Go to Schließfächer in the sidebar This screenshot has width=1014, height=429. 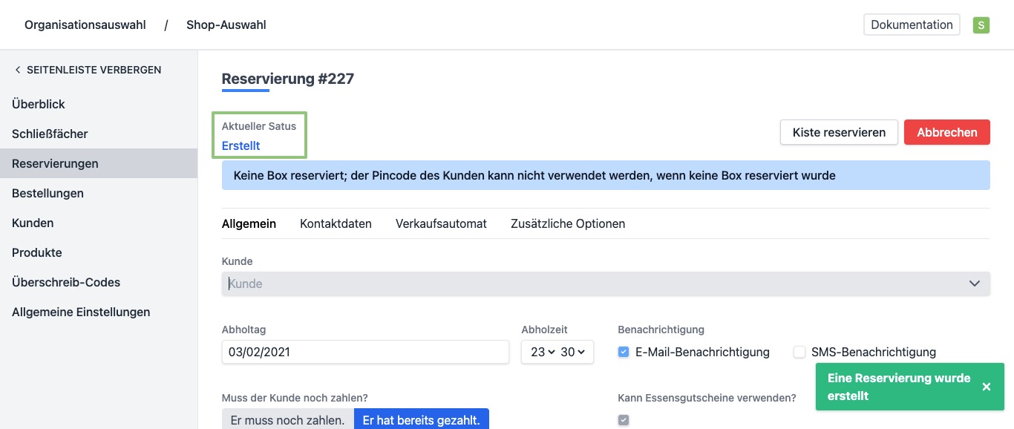50,134
